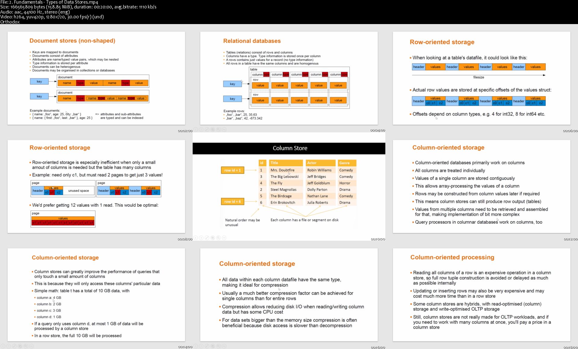The height and width of the screenshot is (349, 578).
Task: Click the 00:04:00 timestamp label
Action: point(378,131)
